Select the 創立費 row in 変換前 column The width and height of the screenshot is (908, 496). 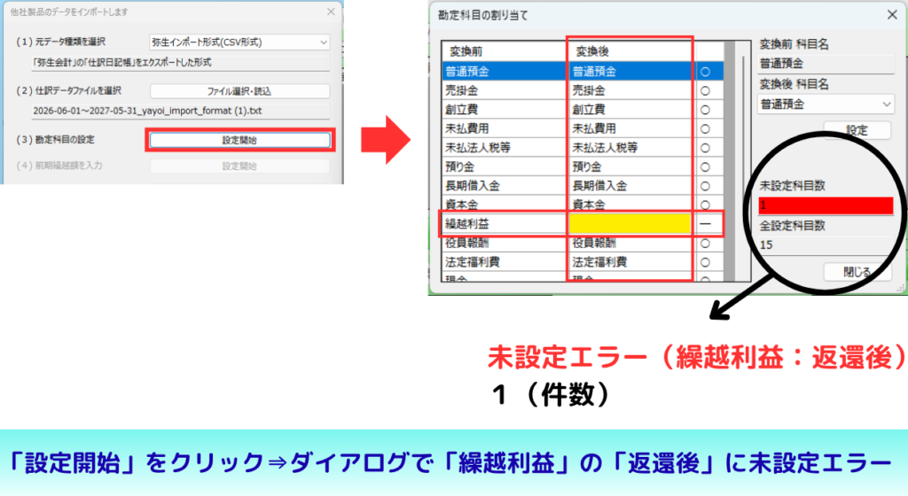505,110
